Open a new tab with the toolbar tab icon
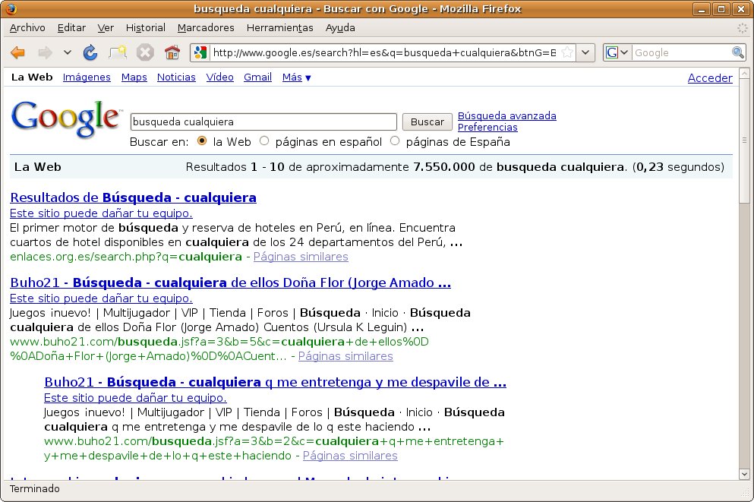This screenshot has height=502, width=754. [x=118, y=52]
